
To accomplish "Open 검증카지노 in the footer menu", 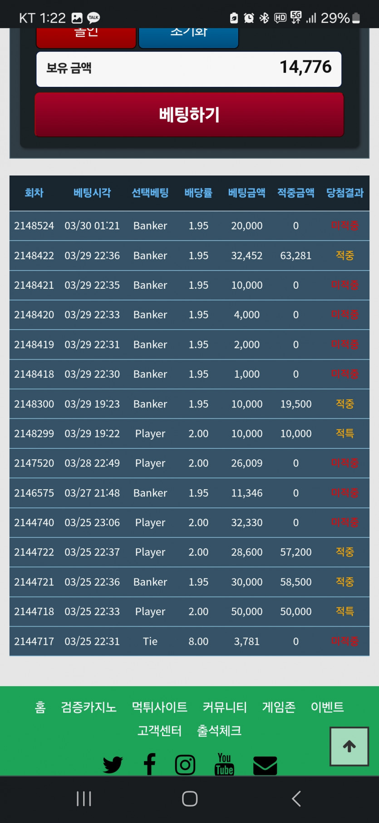I will pos(89,707).
